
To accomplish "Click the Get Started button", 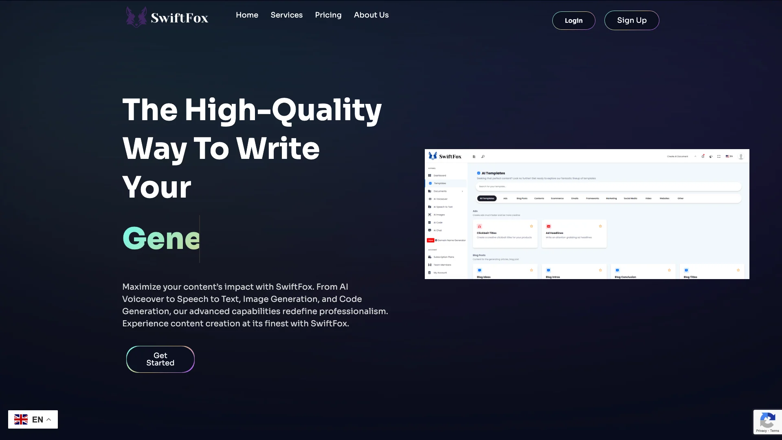I will coord(160,359).
